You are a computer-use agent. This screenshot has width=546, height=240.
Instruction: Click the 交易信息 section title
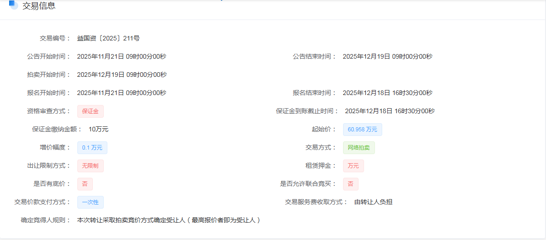pos(39,6)
